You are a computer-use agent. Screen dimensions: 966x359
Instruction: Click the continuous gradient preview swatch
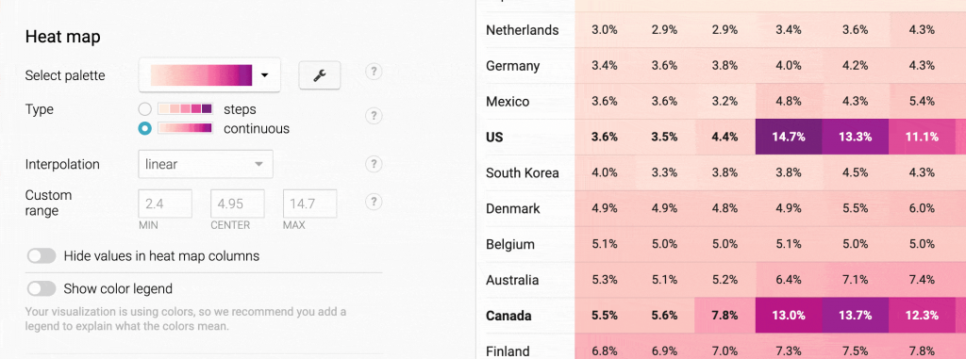click(186, 129)
